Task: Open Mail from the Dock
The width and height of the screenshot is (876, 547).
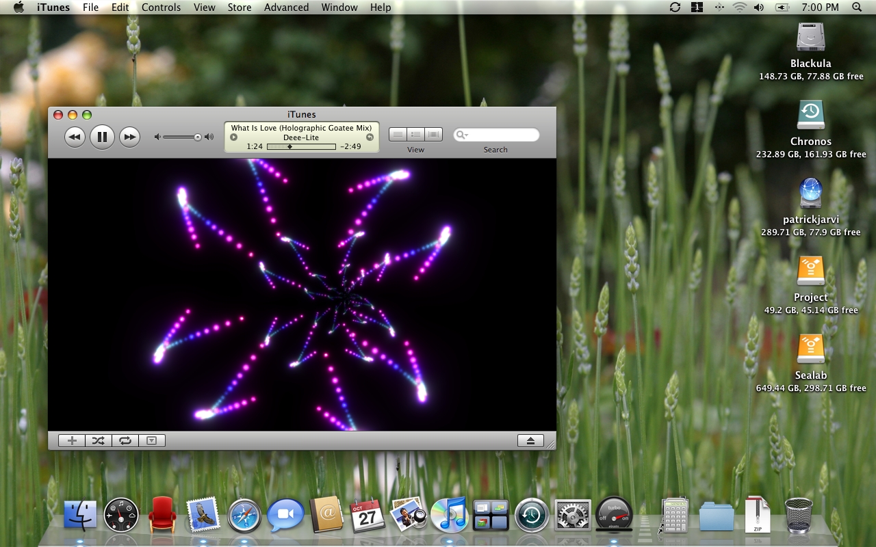Action: [x=203, y=515]
